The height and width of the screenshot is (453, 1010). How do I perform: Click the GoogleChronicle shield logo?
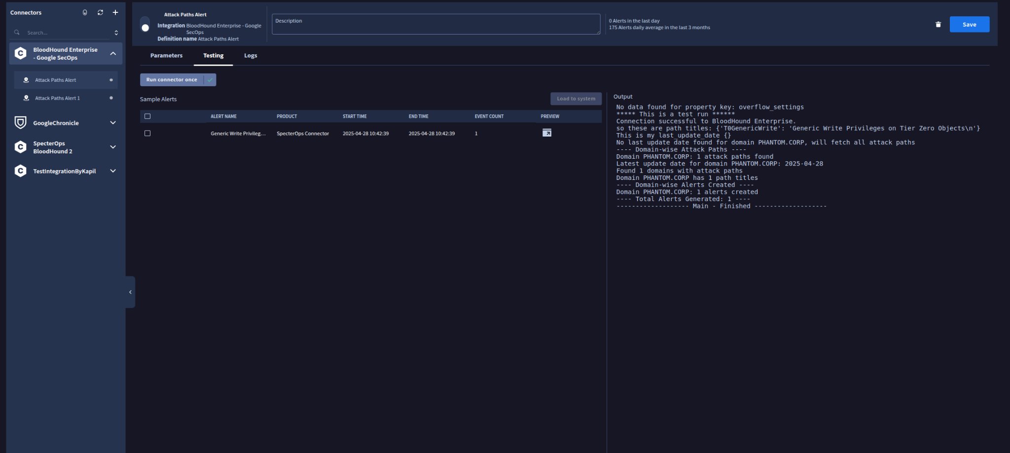[x=20, y=123]
